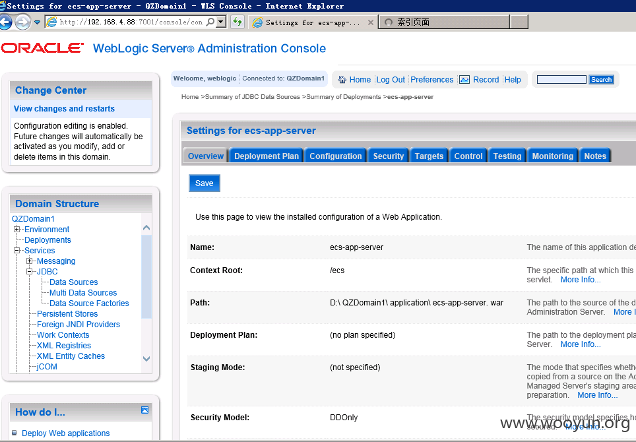Open XML Entity Caches tree item

point(71,356)
